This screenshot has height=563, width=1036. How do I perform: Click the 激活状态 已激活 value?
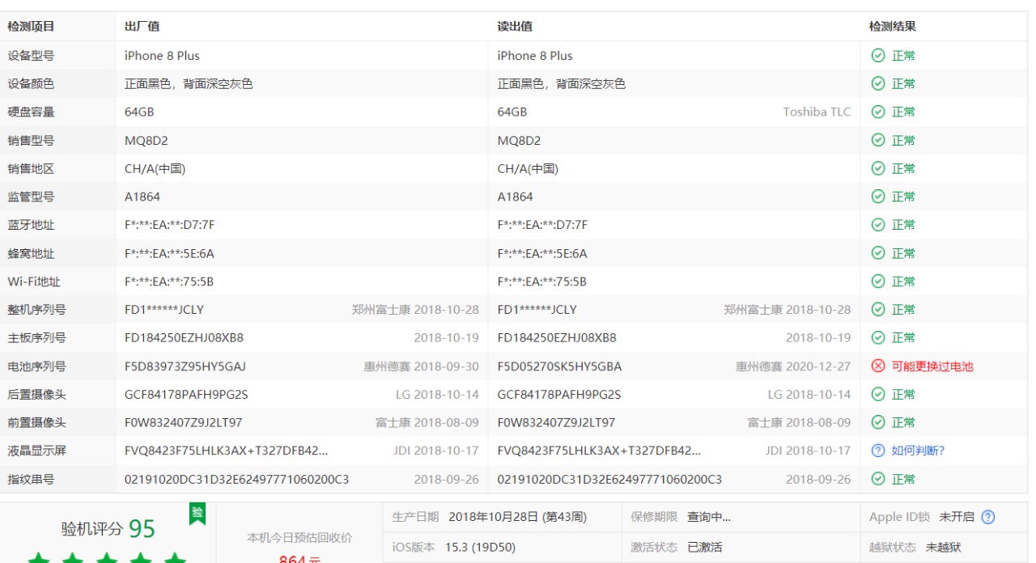pos(704,548)
